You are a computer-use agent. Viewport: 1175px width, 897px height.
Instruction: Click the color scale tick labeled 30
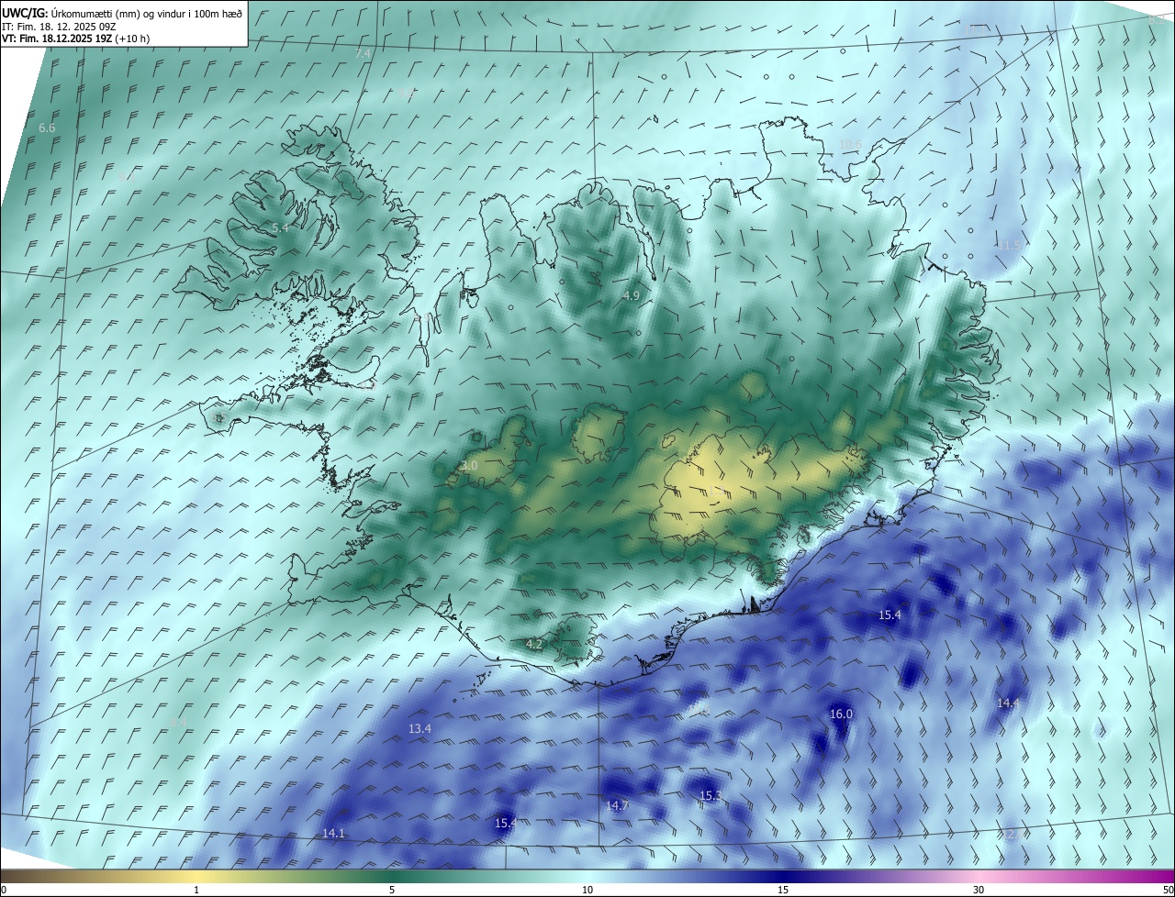pyautogui.click(x=979, y=890)
